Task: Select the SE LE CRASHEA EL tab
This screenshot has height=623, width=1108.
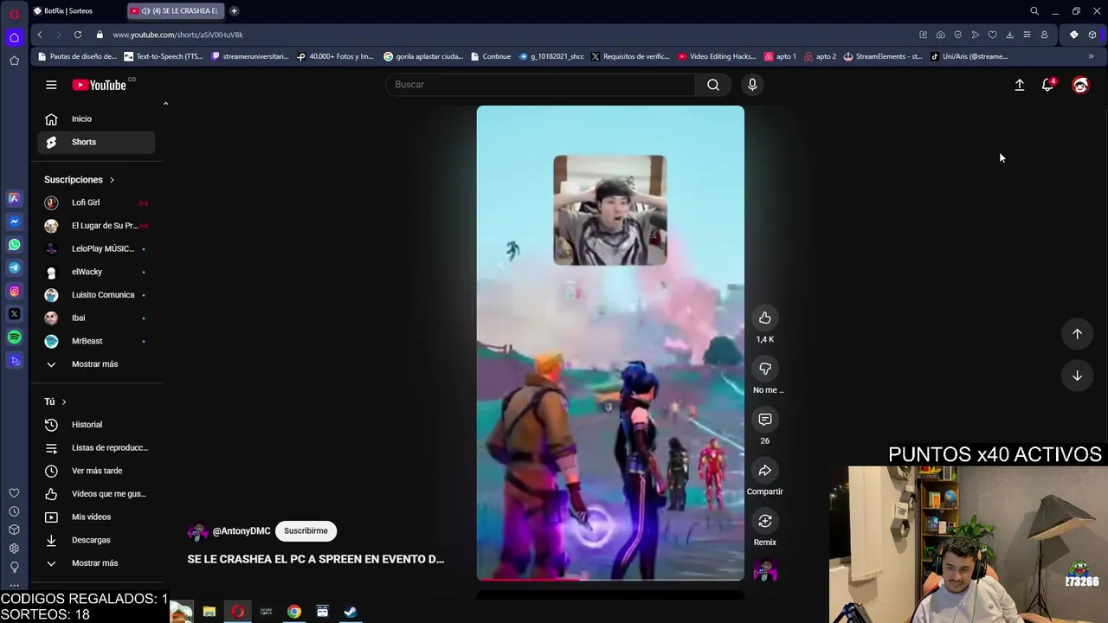Action: click(x=174, y=11)
